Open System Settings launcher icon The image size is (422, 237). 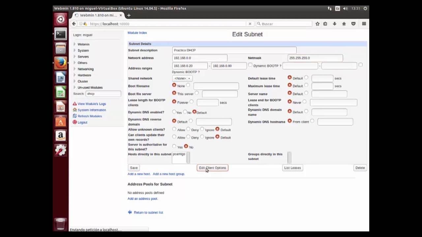(x=61, y=150)
